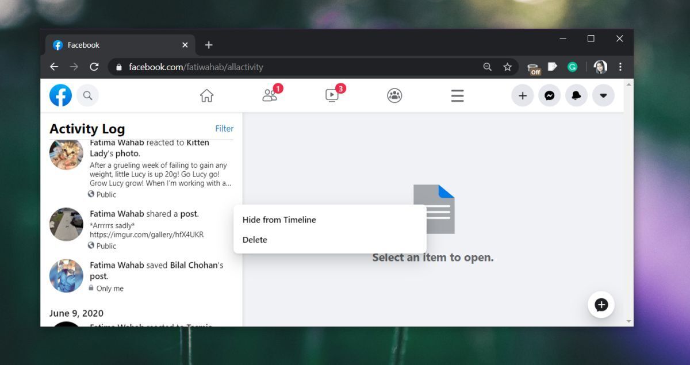This screenshot has height=365, width=690.
Task: Click the Filter link in Activity Log
Action: tap(224, 129)
